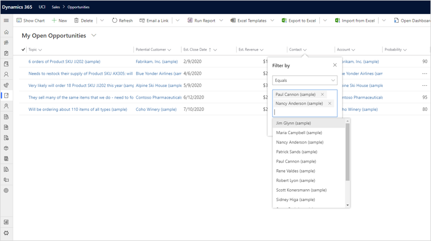Expand dropdown arrow next to Delete
The image size is (431, 241).
[x=102, y=21]
